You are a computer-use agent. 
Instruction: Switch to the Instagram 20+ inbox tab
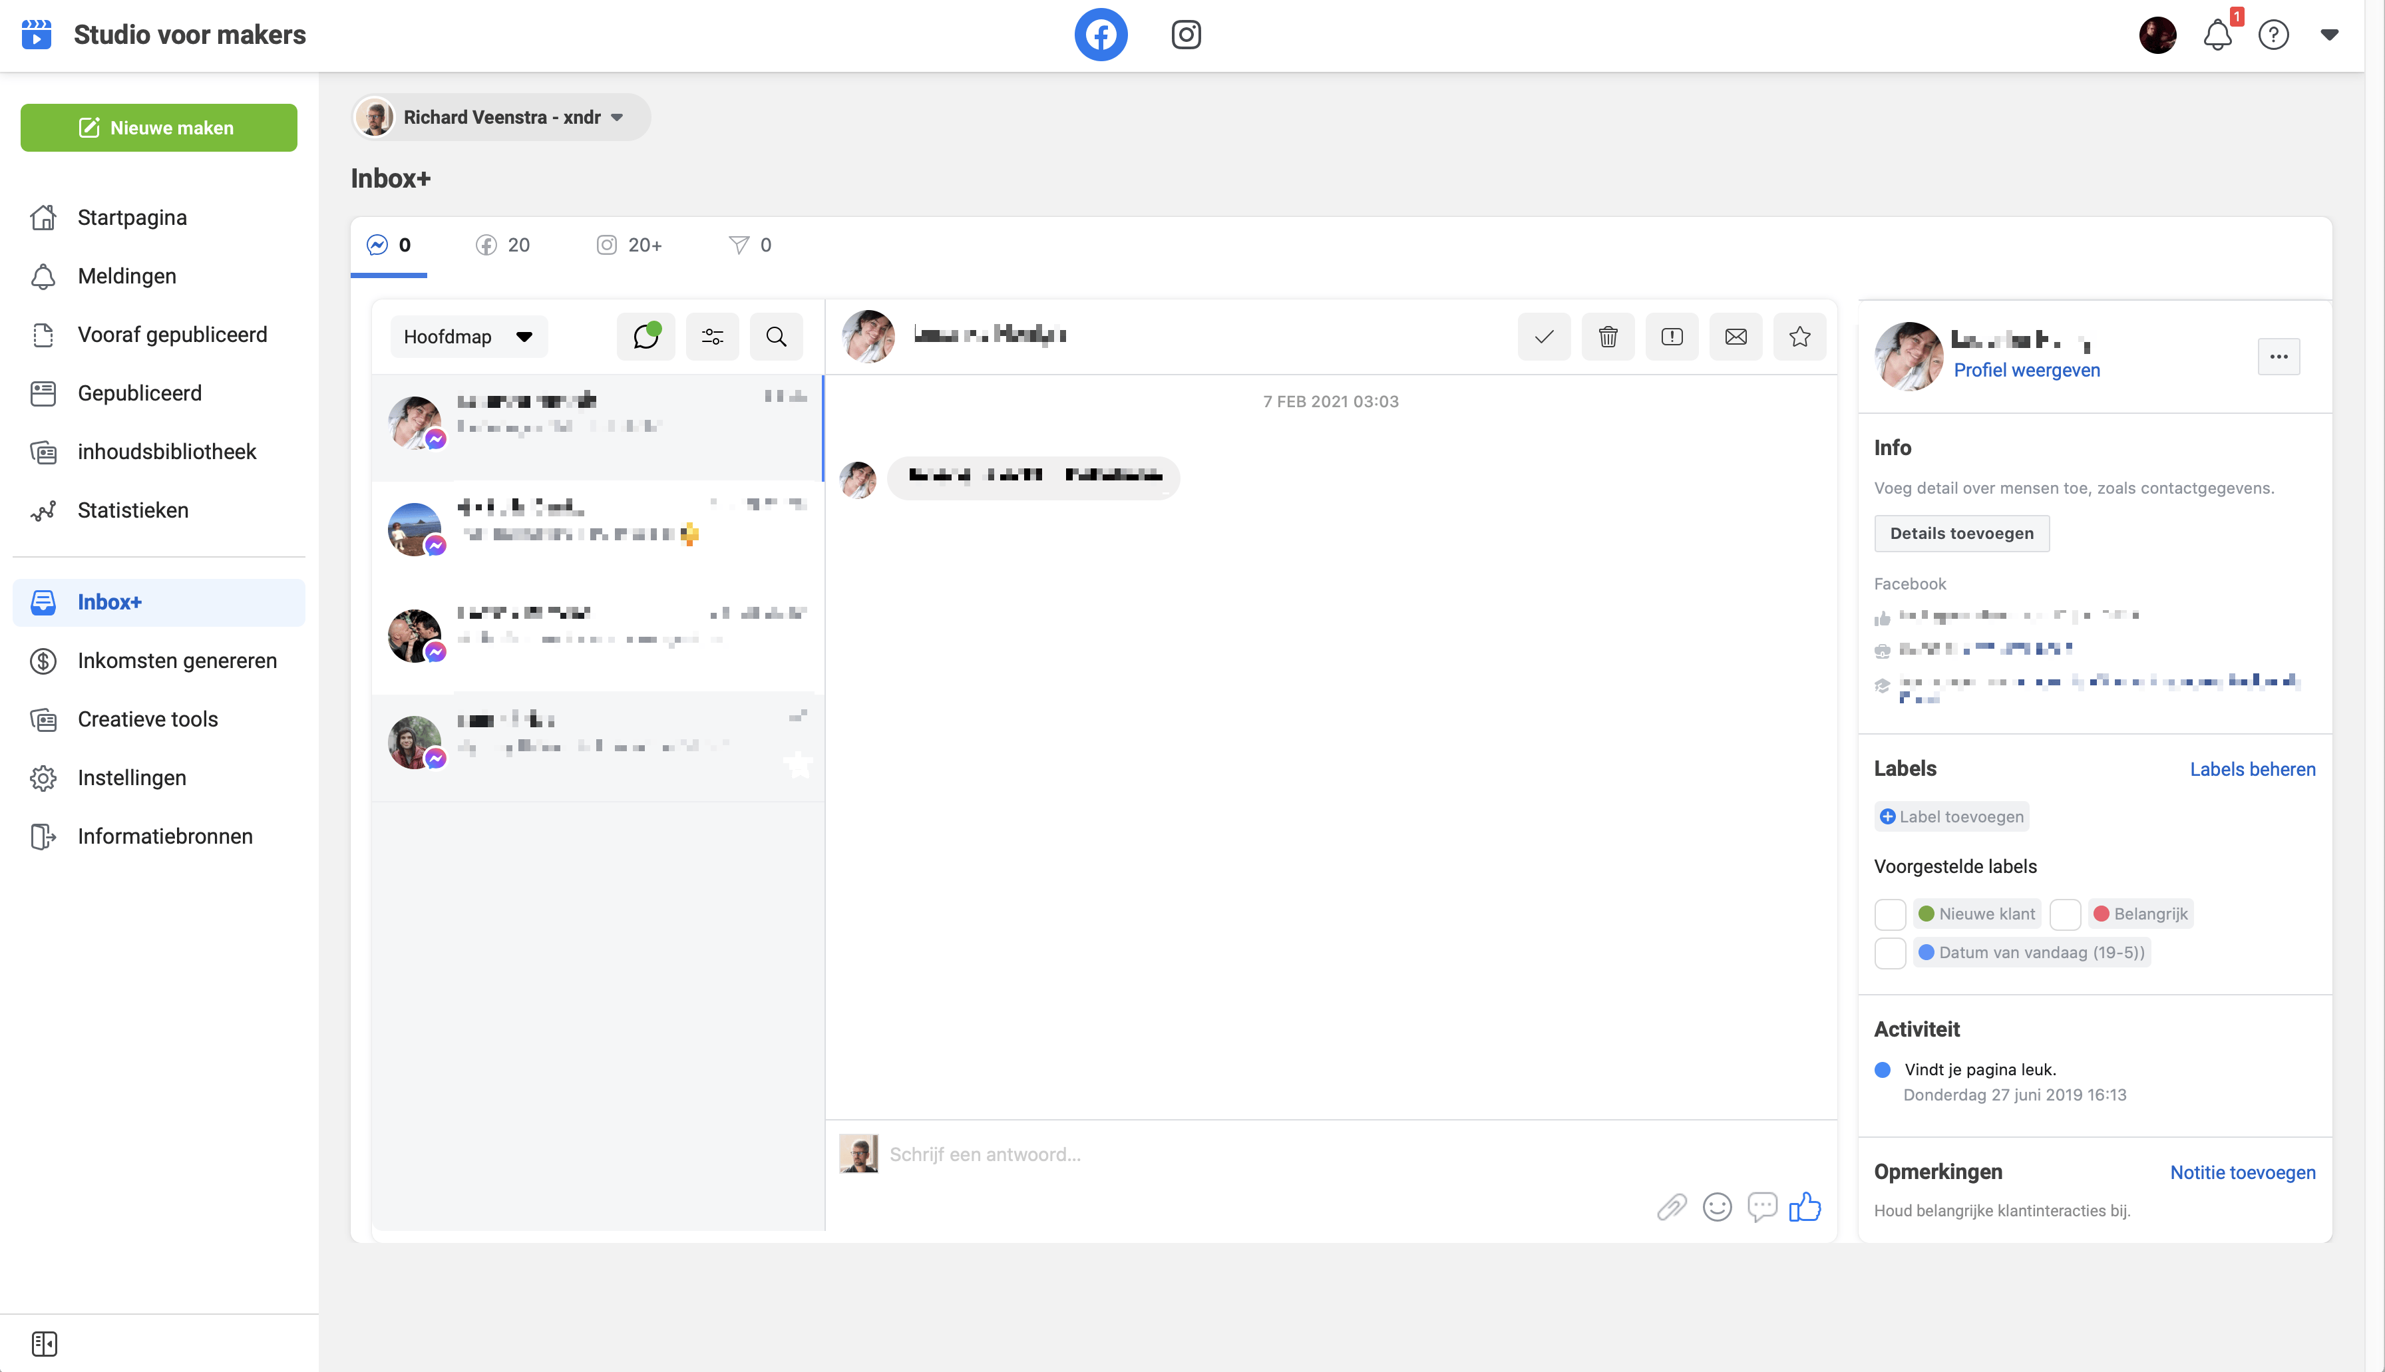point(630,245)
